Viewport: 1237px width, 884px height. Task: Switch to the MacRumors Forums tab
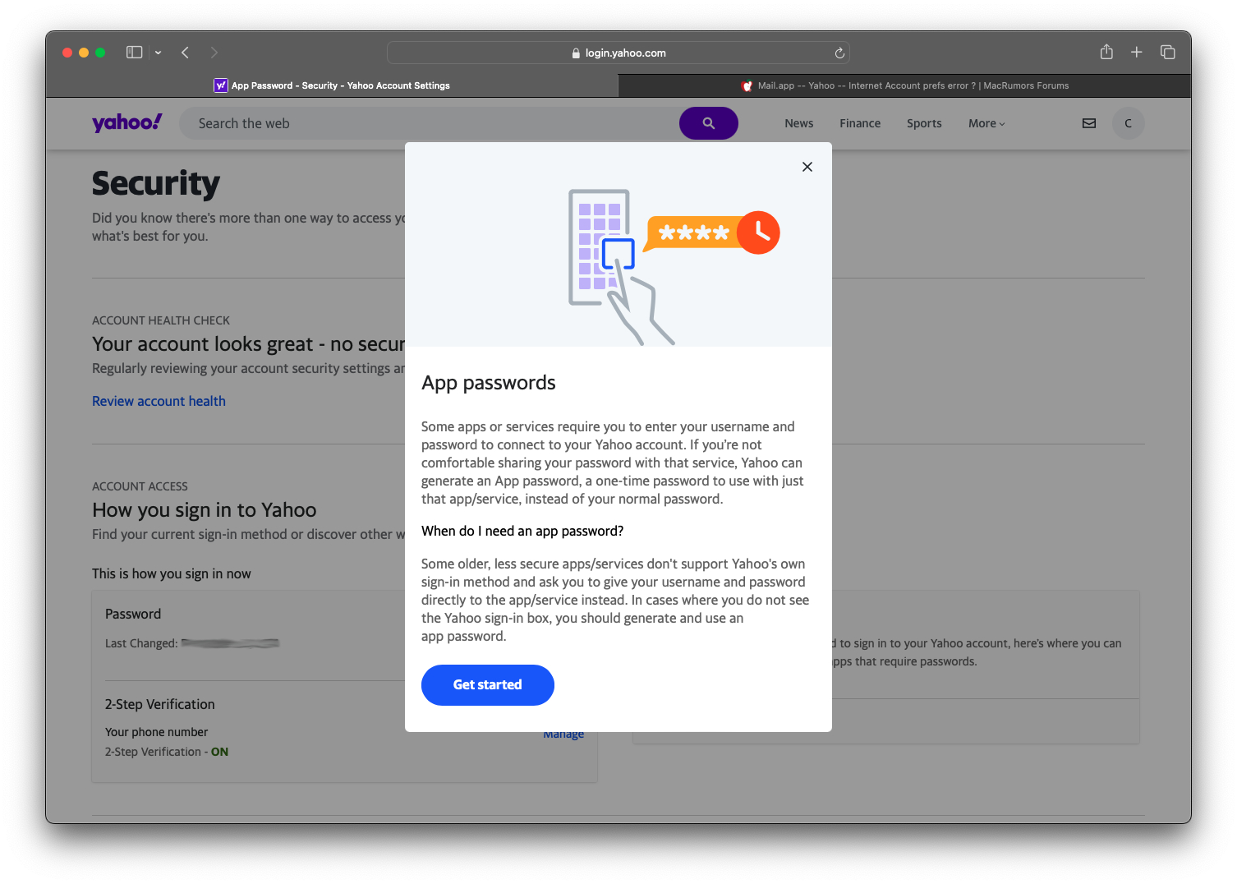[x=904, y=85]
